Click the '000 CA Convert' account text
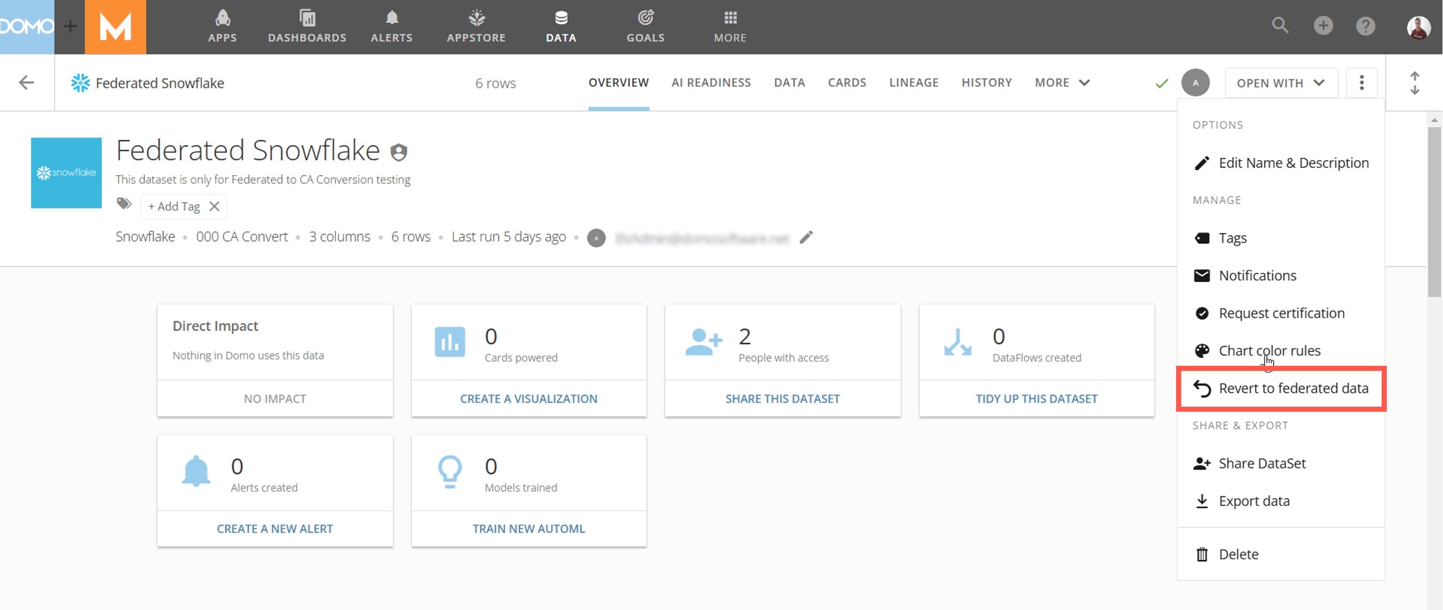Viewport: 1443px width, 610px height. 242,237
